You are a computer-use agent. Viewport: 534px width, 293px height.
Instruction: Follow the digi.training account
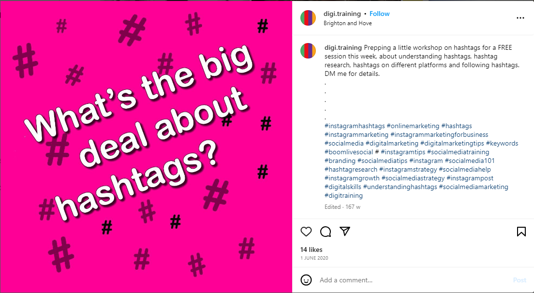pyautogui.click(x=380, y=14)
